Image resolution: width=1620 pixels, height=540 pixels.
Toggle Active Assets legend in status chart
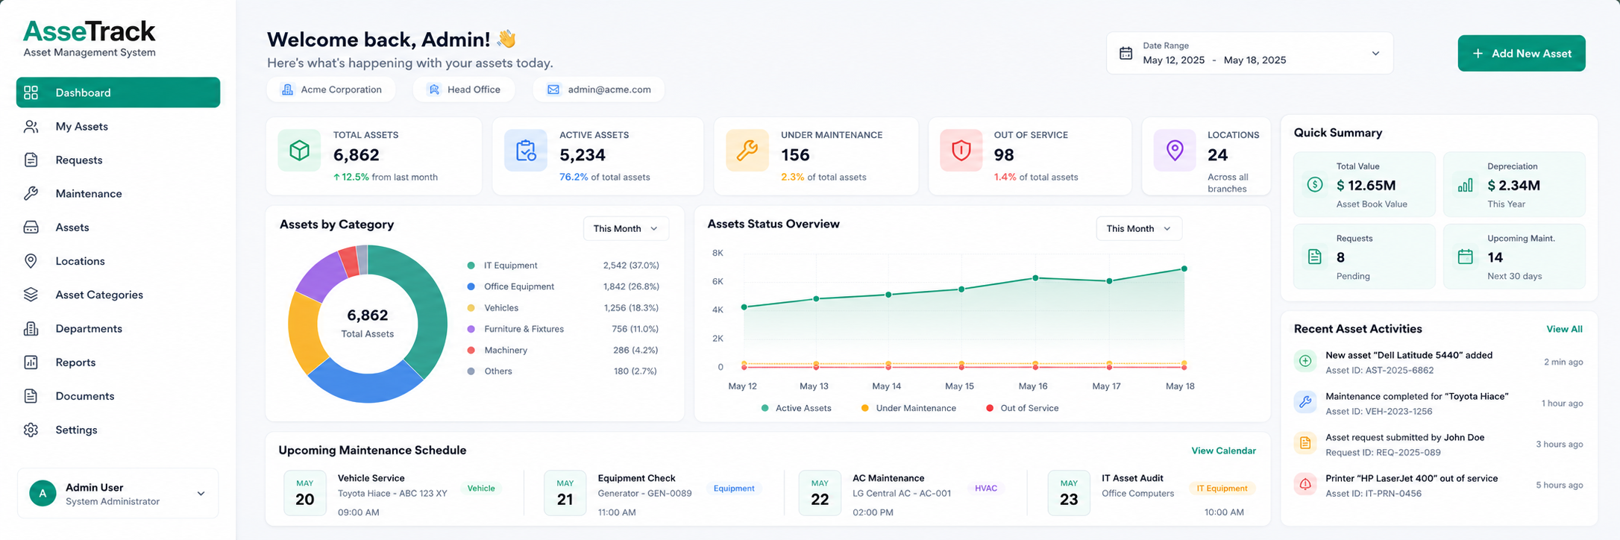coord(796,408)
